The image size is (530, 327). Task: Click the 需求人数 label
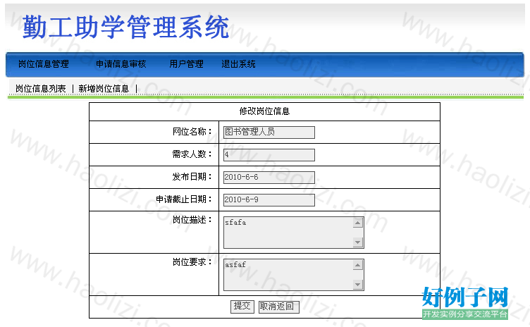tap(192, 154)
